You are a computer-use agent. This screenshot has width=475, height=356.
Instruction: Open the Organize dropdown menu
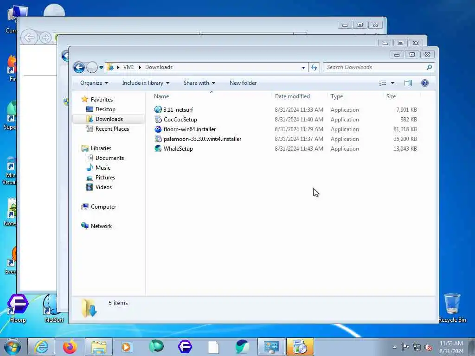94,83
